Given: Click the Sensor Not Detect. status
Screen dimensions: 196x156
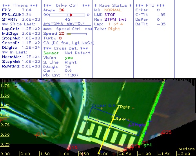Looking at the screenshot, I should click(67, 53).
